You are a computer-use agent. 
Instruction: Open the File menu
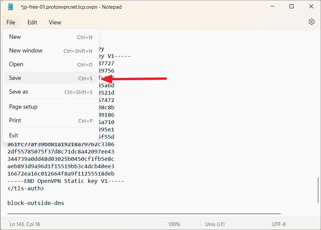tap(11, 22)
